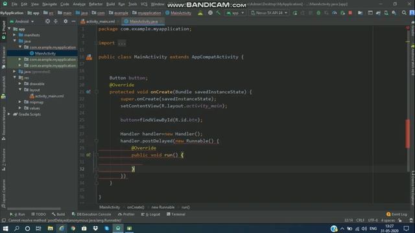Open the DB Execution Console tool window
415x233 pixels.
[91, 214]
